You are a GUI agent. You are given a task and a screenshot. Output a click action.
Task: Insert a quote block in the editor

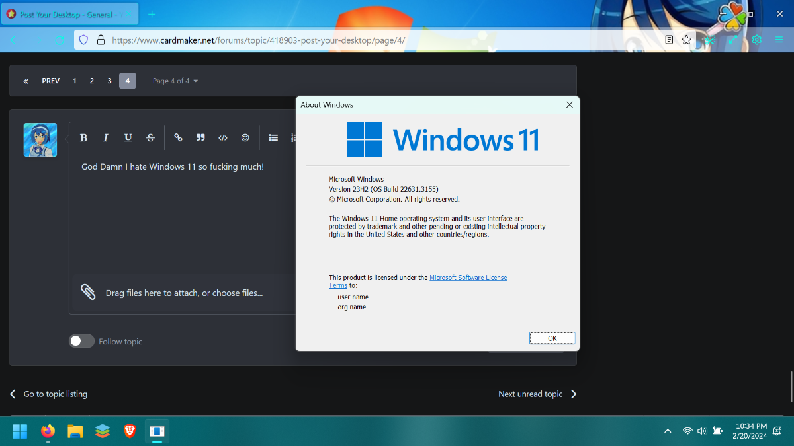click(x=200, y=137)
